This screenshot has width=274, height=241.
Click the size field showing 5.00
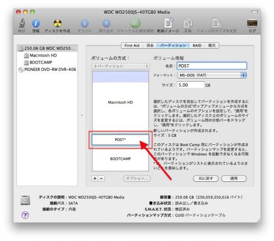(x=191, y=85)
